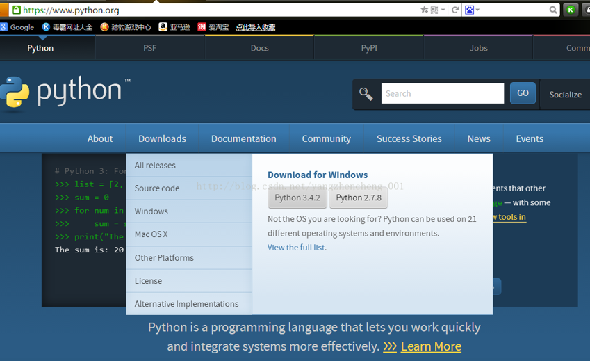The width and height of the screenshot is (590, 361).
Task: Select the Python top site tab
Action: pos(40,48)
